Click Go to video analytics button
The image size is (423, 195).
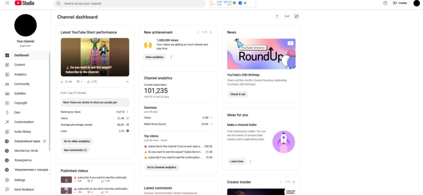click(x=77, y=141)
